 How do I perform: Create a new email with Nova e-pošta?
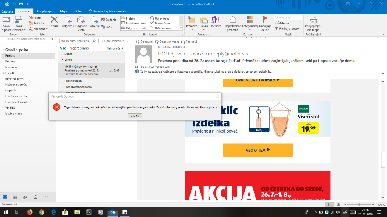coord(6,24)
